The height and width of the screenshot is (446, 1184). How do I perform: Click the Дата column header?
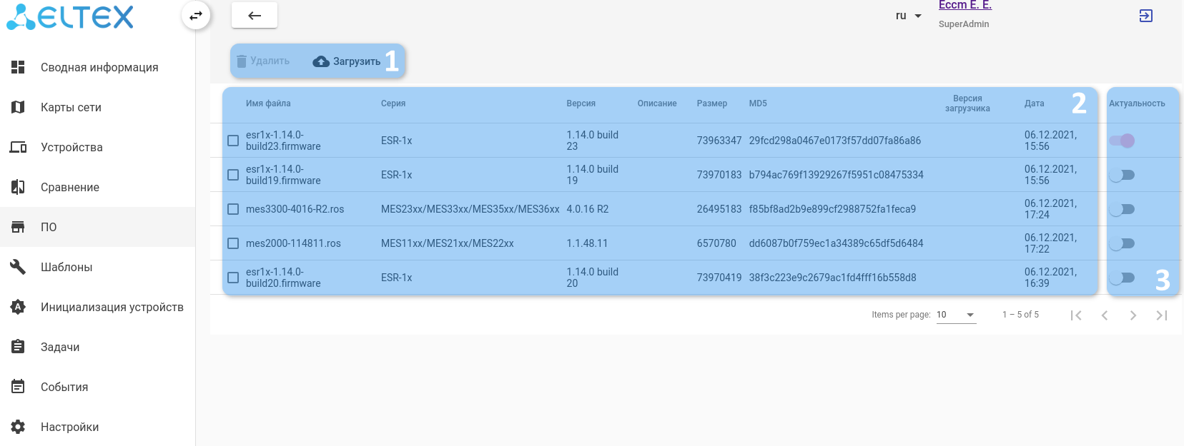(1034, 103)
